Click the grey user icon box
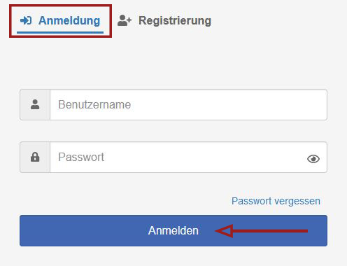The height and width of the screenshot is (266, 347). [x=35, y=104]
